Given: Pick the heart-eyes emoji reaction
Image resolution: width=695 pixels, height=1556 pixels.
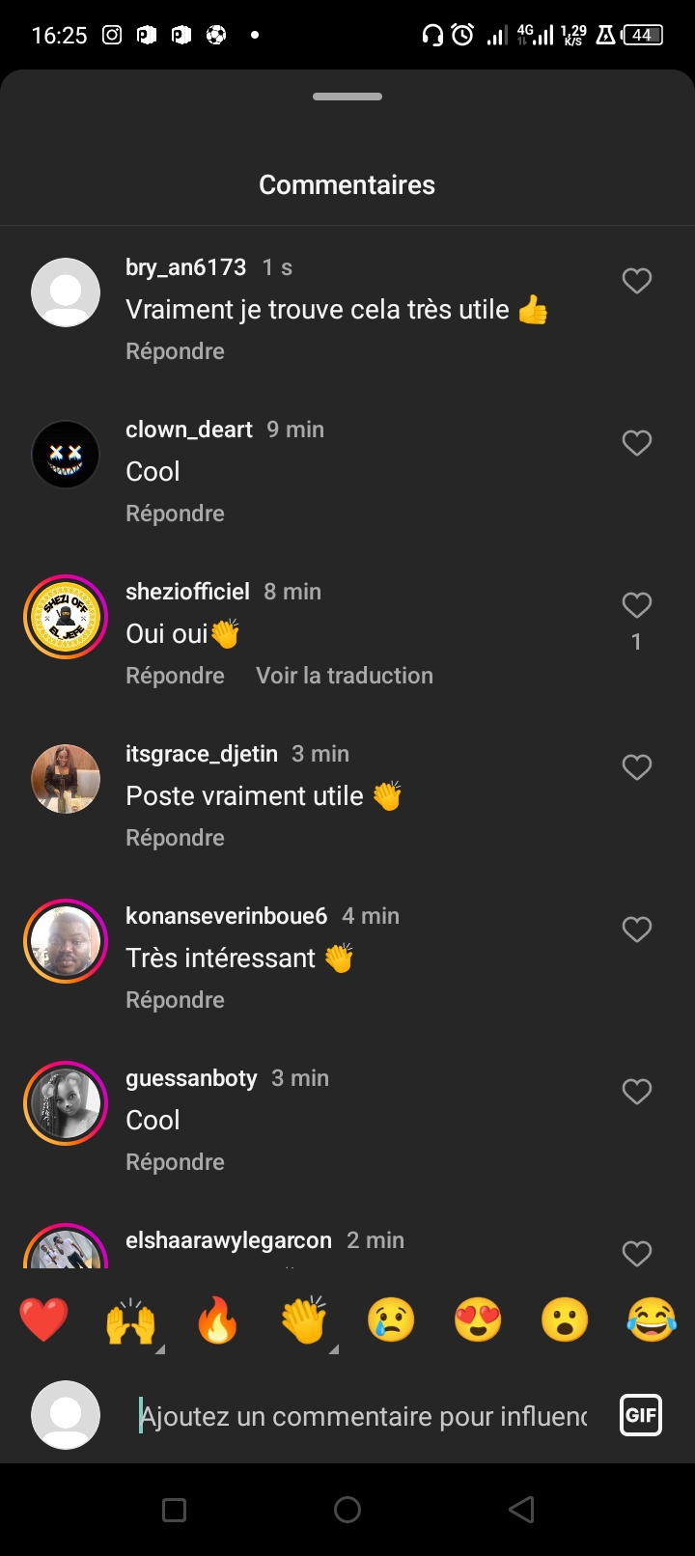Looking at the screenshot, I should (x=478, y=1320).
